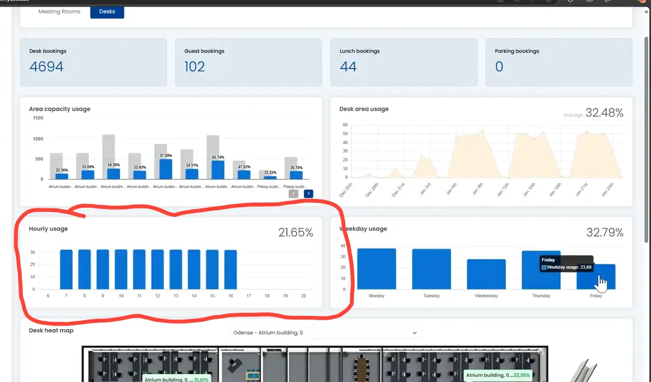
Task: Click the Jan 9th date label
Action: click(477, 189)
